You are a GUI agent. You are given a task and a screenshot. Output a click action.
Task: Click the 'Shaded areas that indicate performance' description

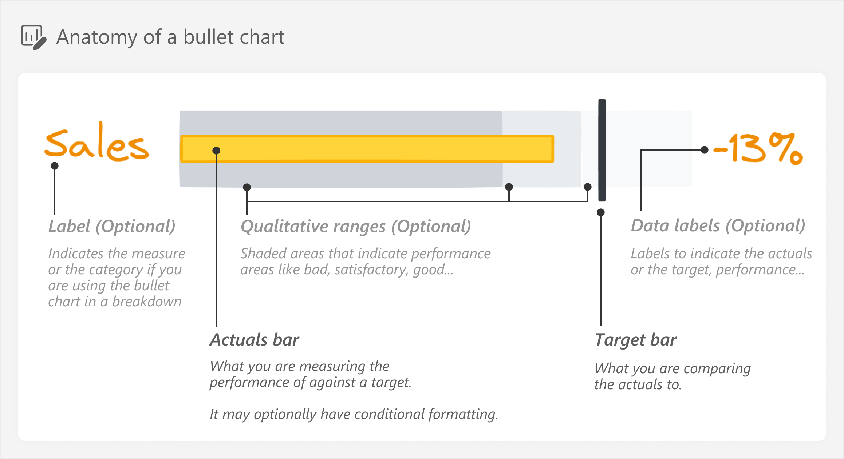point(366,254)
